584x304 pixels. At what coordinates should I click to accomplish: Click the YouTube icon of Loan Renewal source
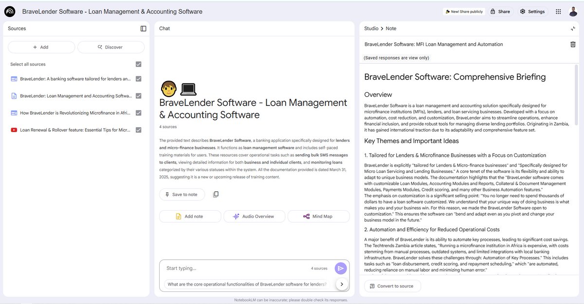[14, 130]
